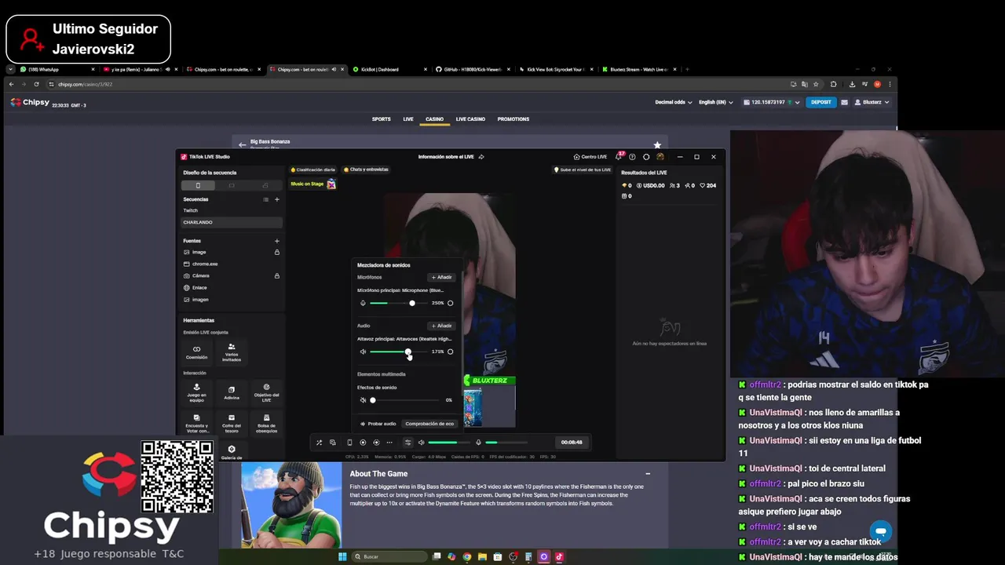This screenshot has width=1005, height=565.
Task: Click 'Sube el nivel de tus LIVE' tip
Action: [x=583, y=169]
